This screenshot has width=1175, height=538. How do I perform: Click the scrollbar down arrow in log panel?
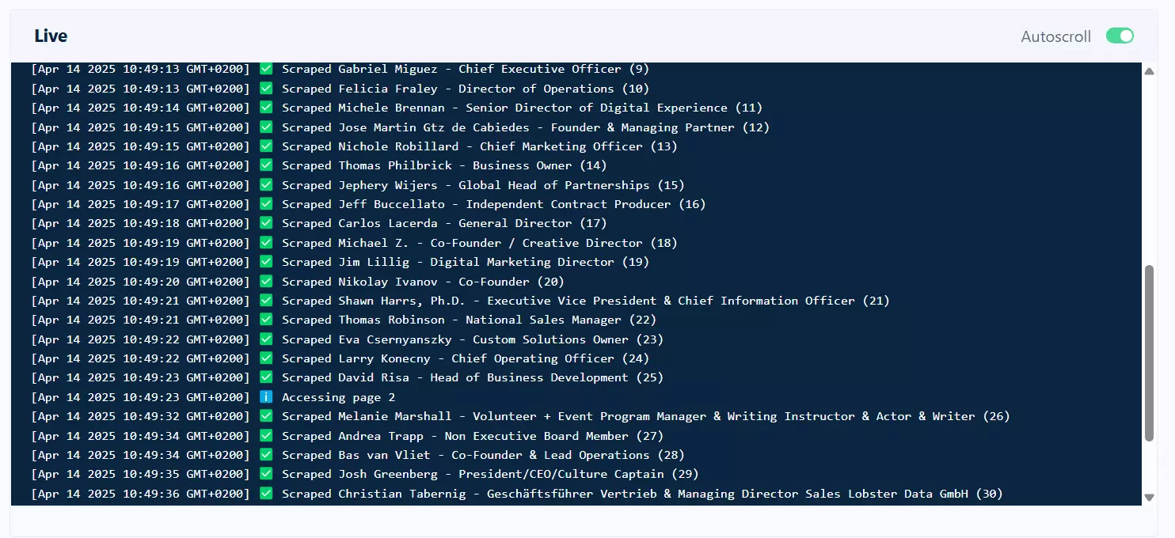coord(1149,498)
